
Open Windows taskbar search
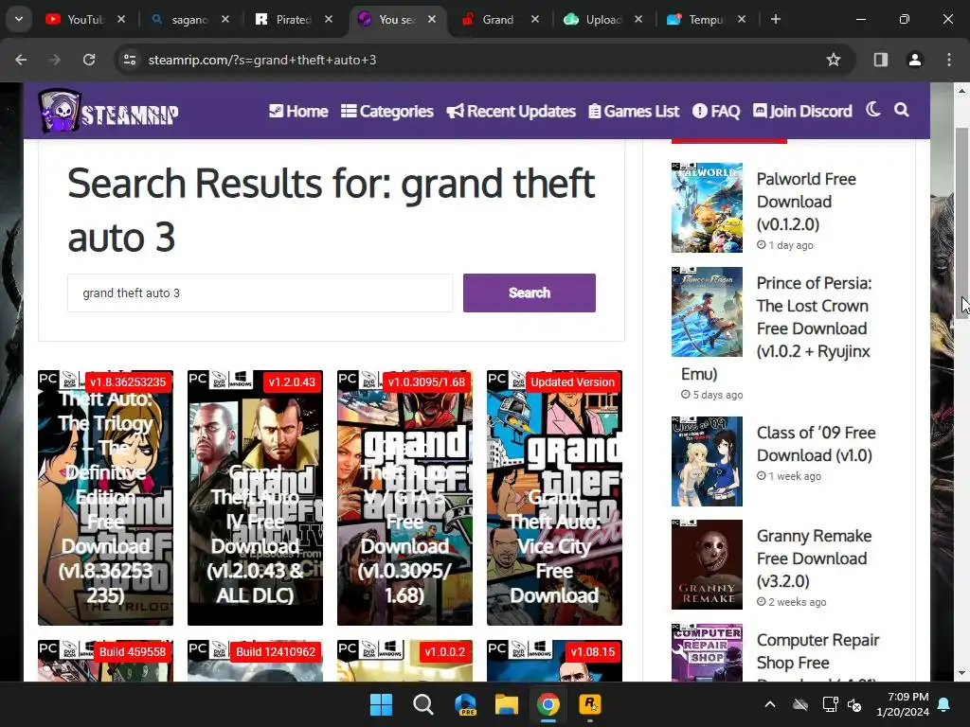pyautogui.click(x=423, y=704)
